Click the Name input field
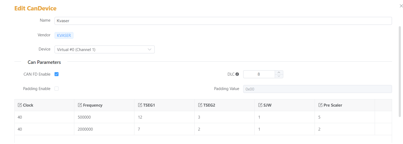The width and height of the screenshot is (403, 144). coord(223,21)
